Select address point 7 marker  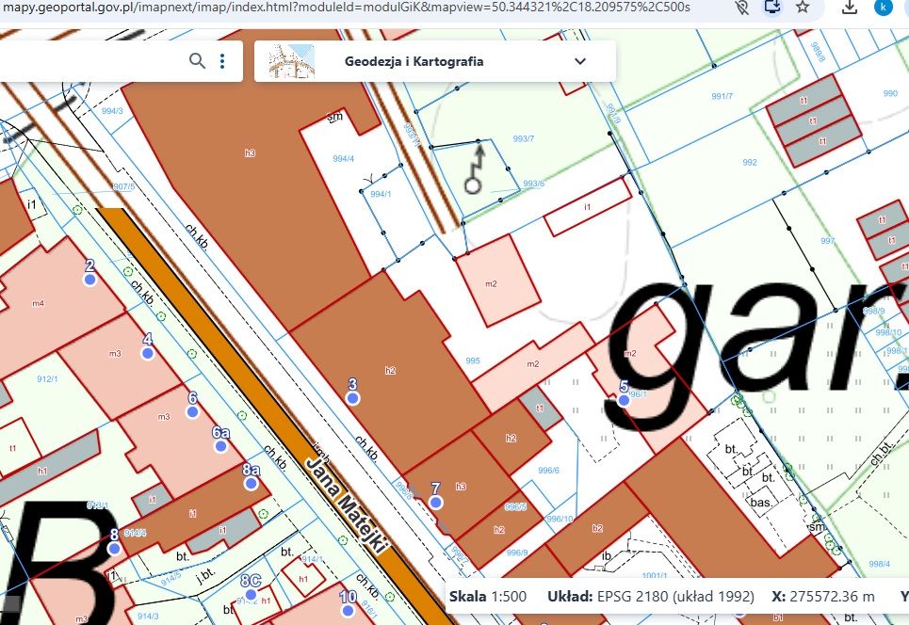pyautogui.click(x=435, y=503)
